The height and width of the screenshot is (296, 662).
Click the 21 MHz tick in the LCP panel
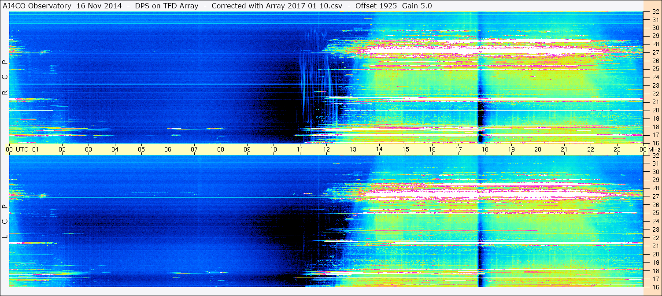pos(655,246)
